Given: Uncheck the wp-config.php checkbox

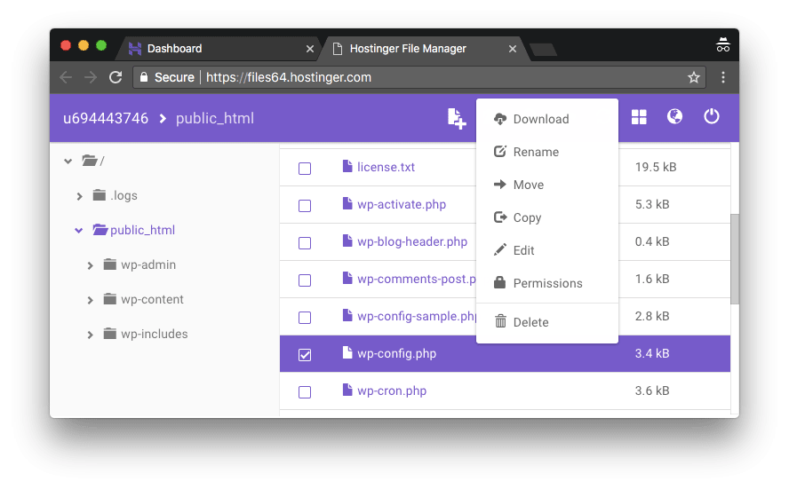Looking at the screenshot, I should pos(305,355).
